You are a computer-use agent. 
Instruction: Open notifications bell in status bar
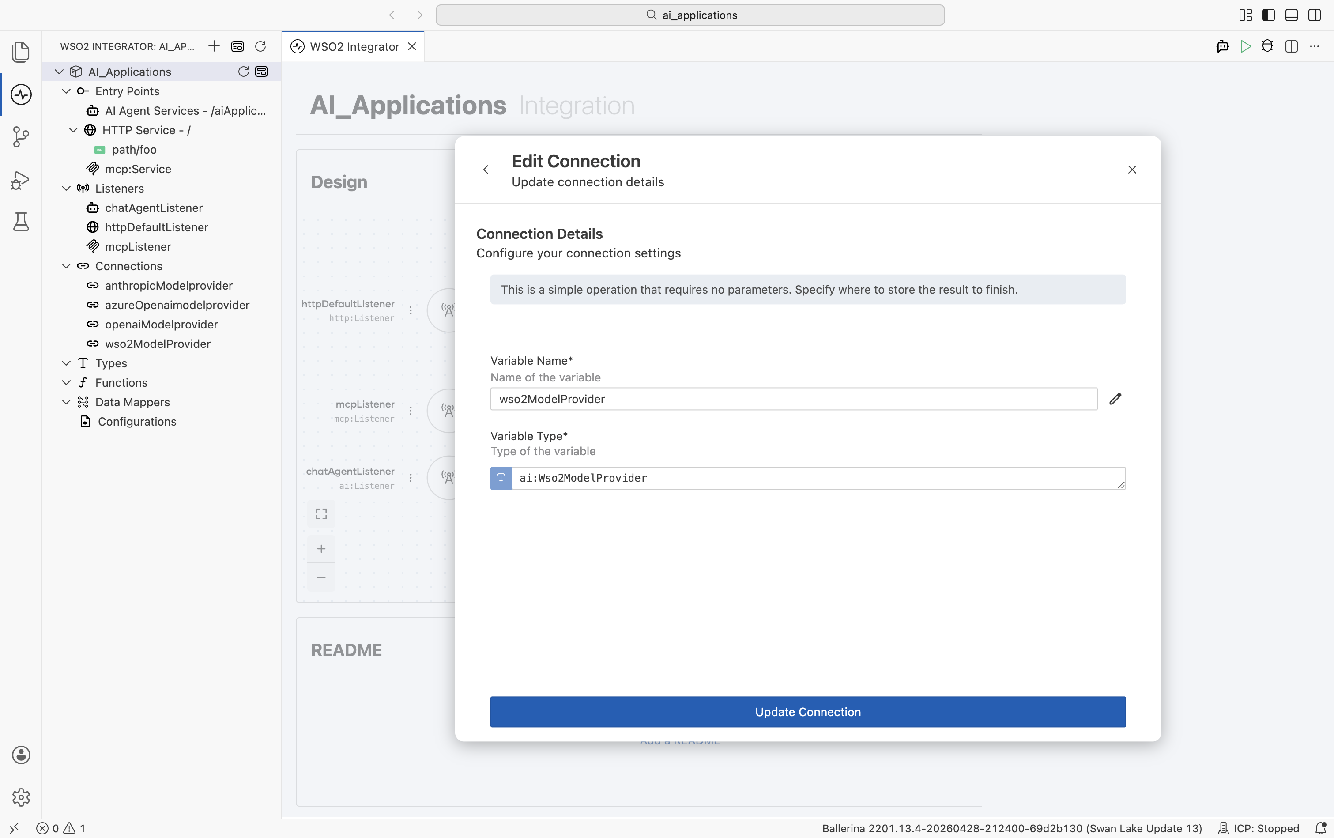point(1321,828)
